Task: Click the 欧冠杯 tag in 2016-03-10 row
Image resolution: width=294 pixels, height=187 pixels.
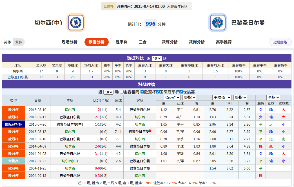Action: [x=14, y=110]
